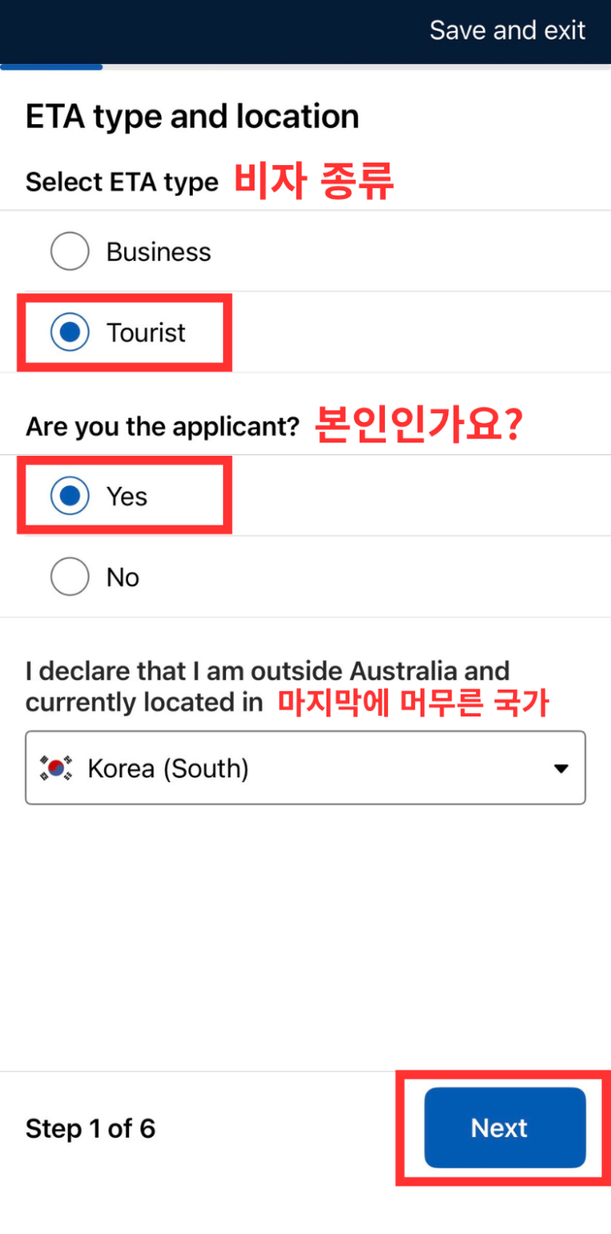Click Save and exit link
Screen dimensions: 611x1234
point(507,30)
